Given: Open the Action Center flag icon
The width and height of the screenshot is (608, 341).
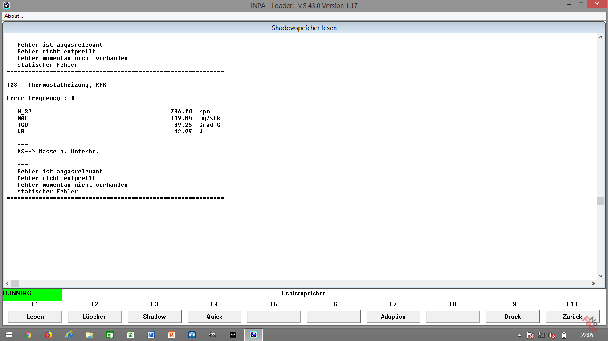Looking at the screenshot, I should coord(530,335).
